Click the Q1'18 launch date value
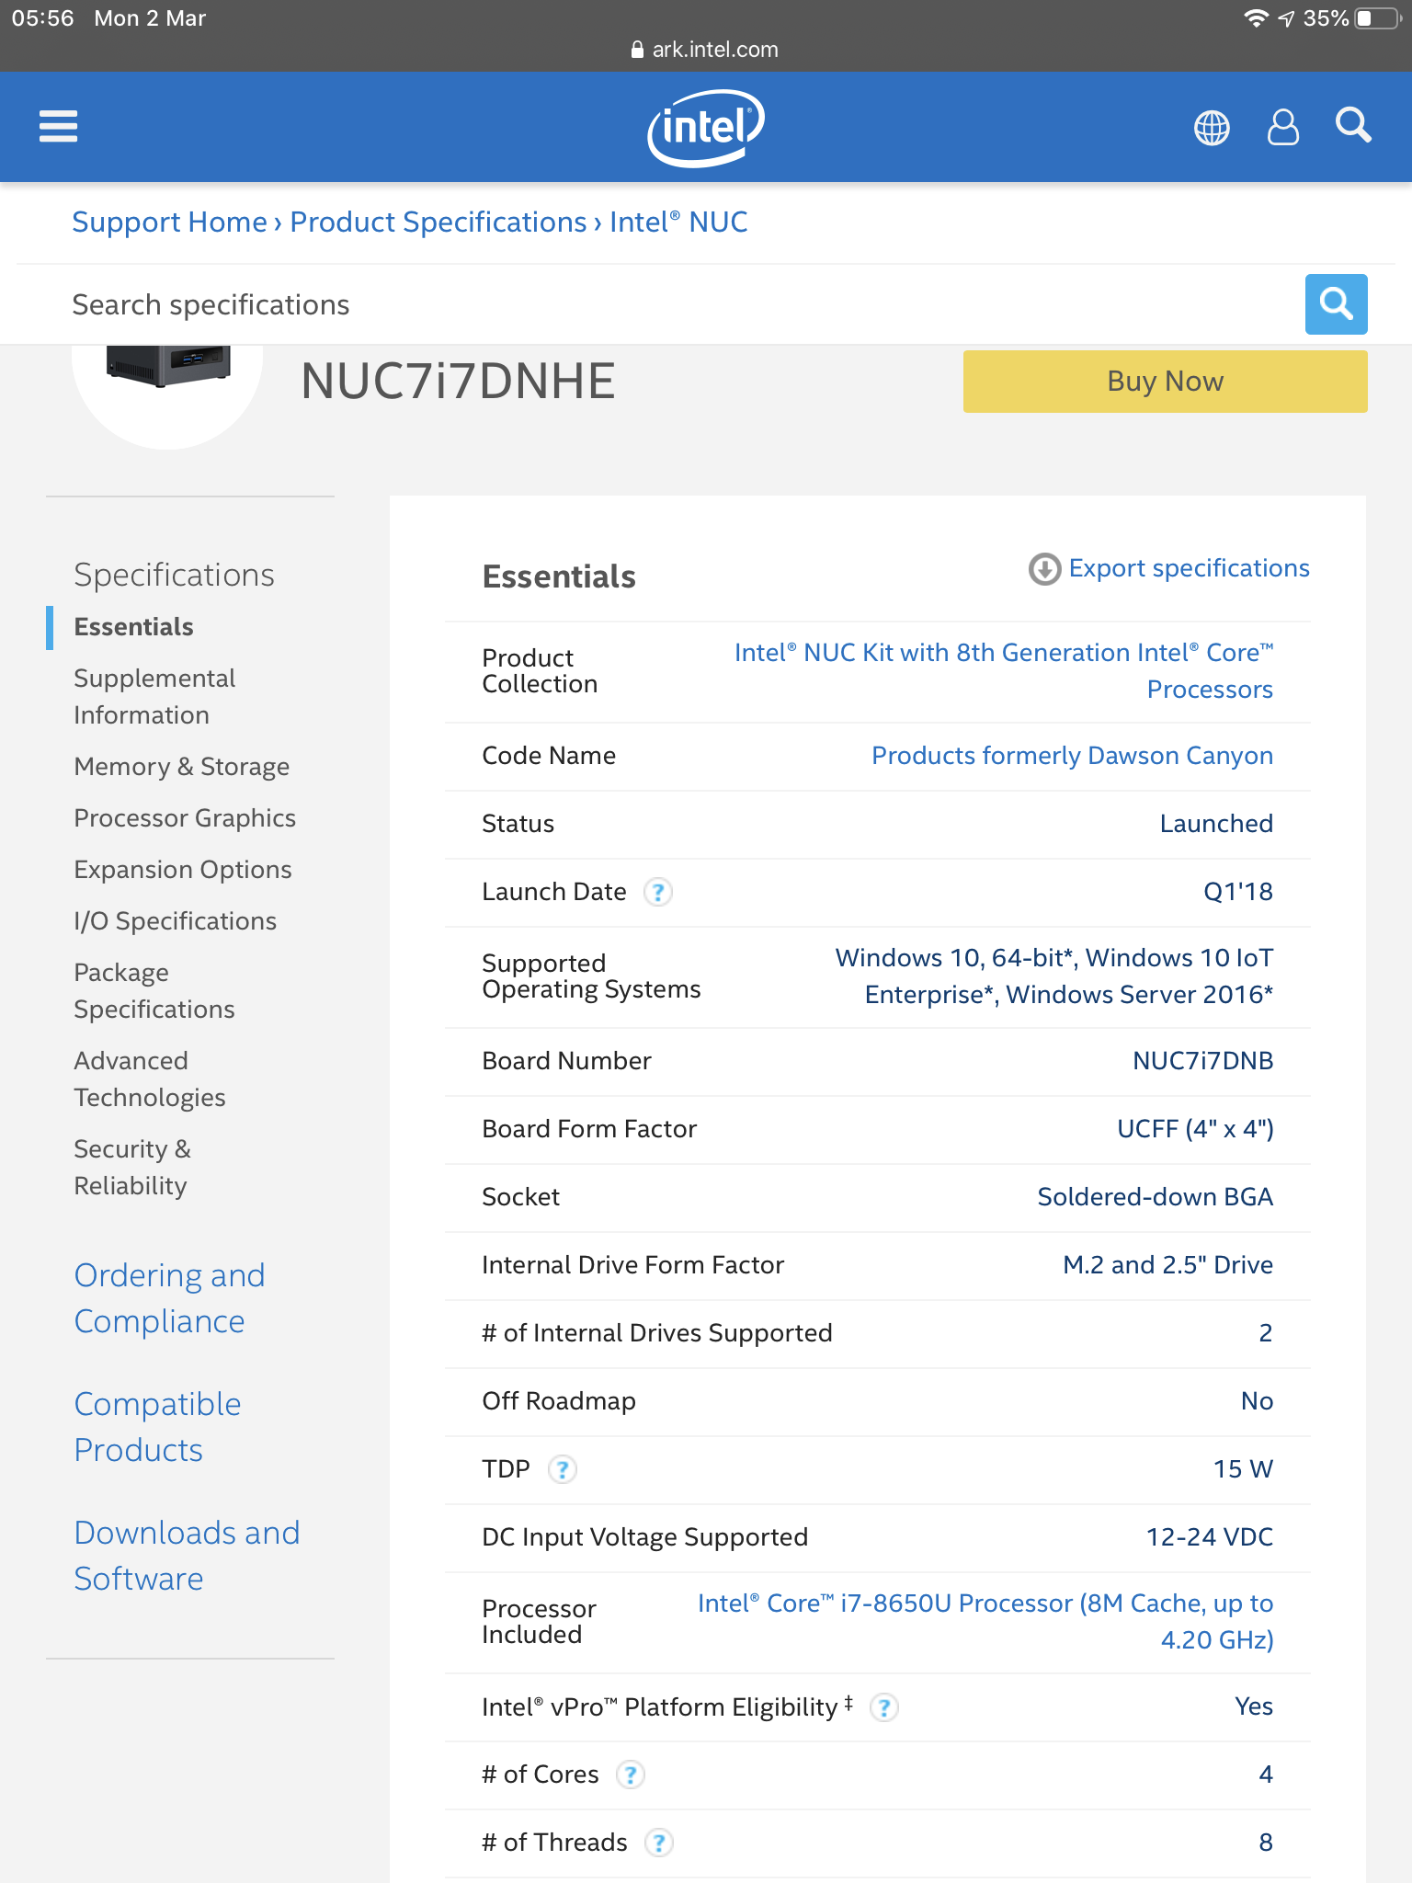Image resolution: width=1412 pixels, height=1883 pixels. click(1238, 892)
